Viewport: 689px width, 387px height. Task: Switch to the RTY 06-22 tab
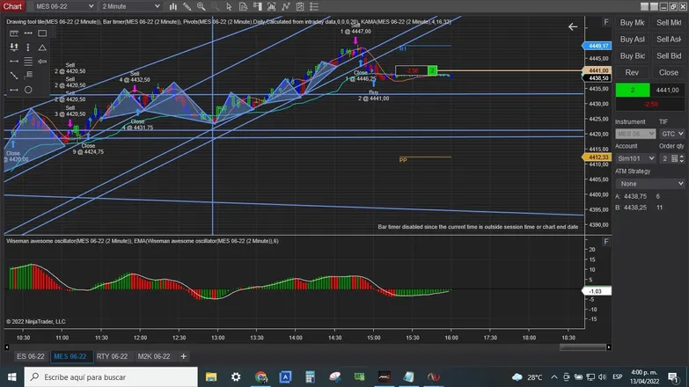point(112,356)
